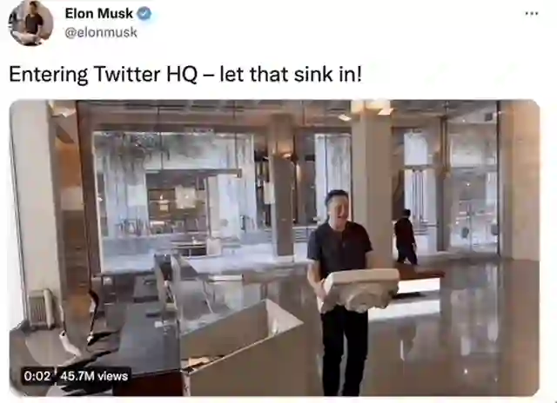The width and height of the screenshot is (557, 403).
Task: Click the blue verified checkmark badge
Action: click(144, 14)
